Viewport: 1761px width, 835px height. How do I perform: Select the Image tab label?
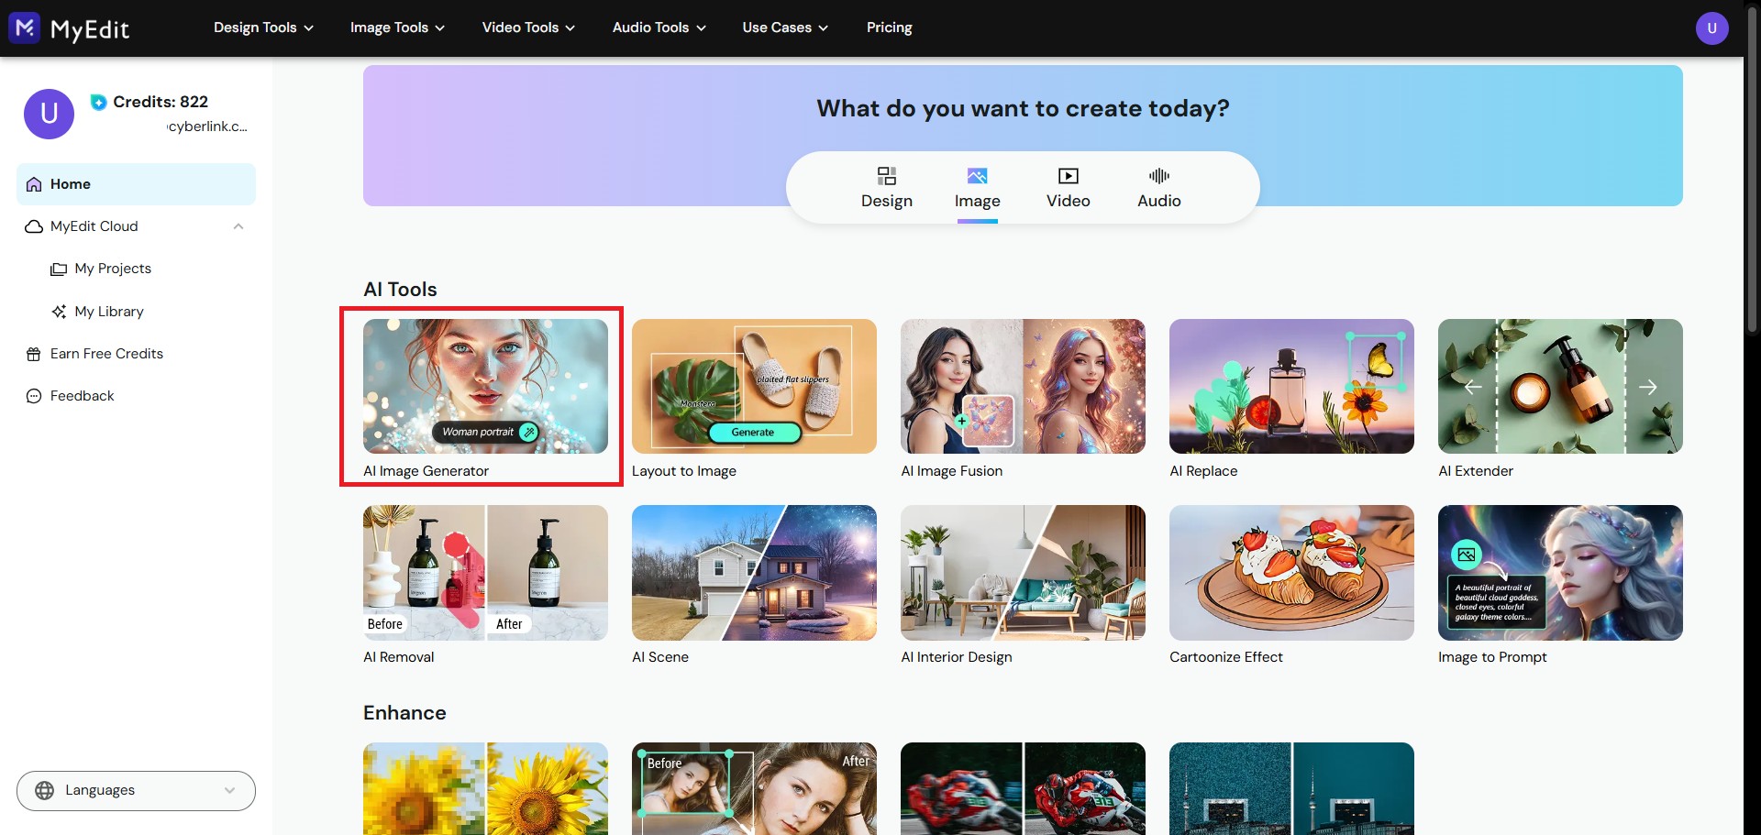pyautogui.click(x=978, y=201)
